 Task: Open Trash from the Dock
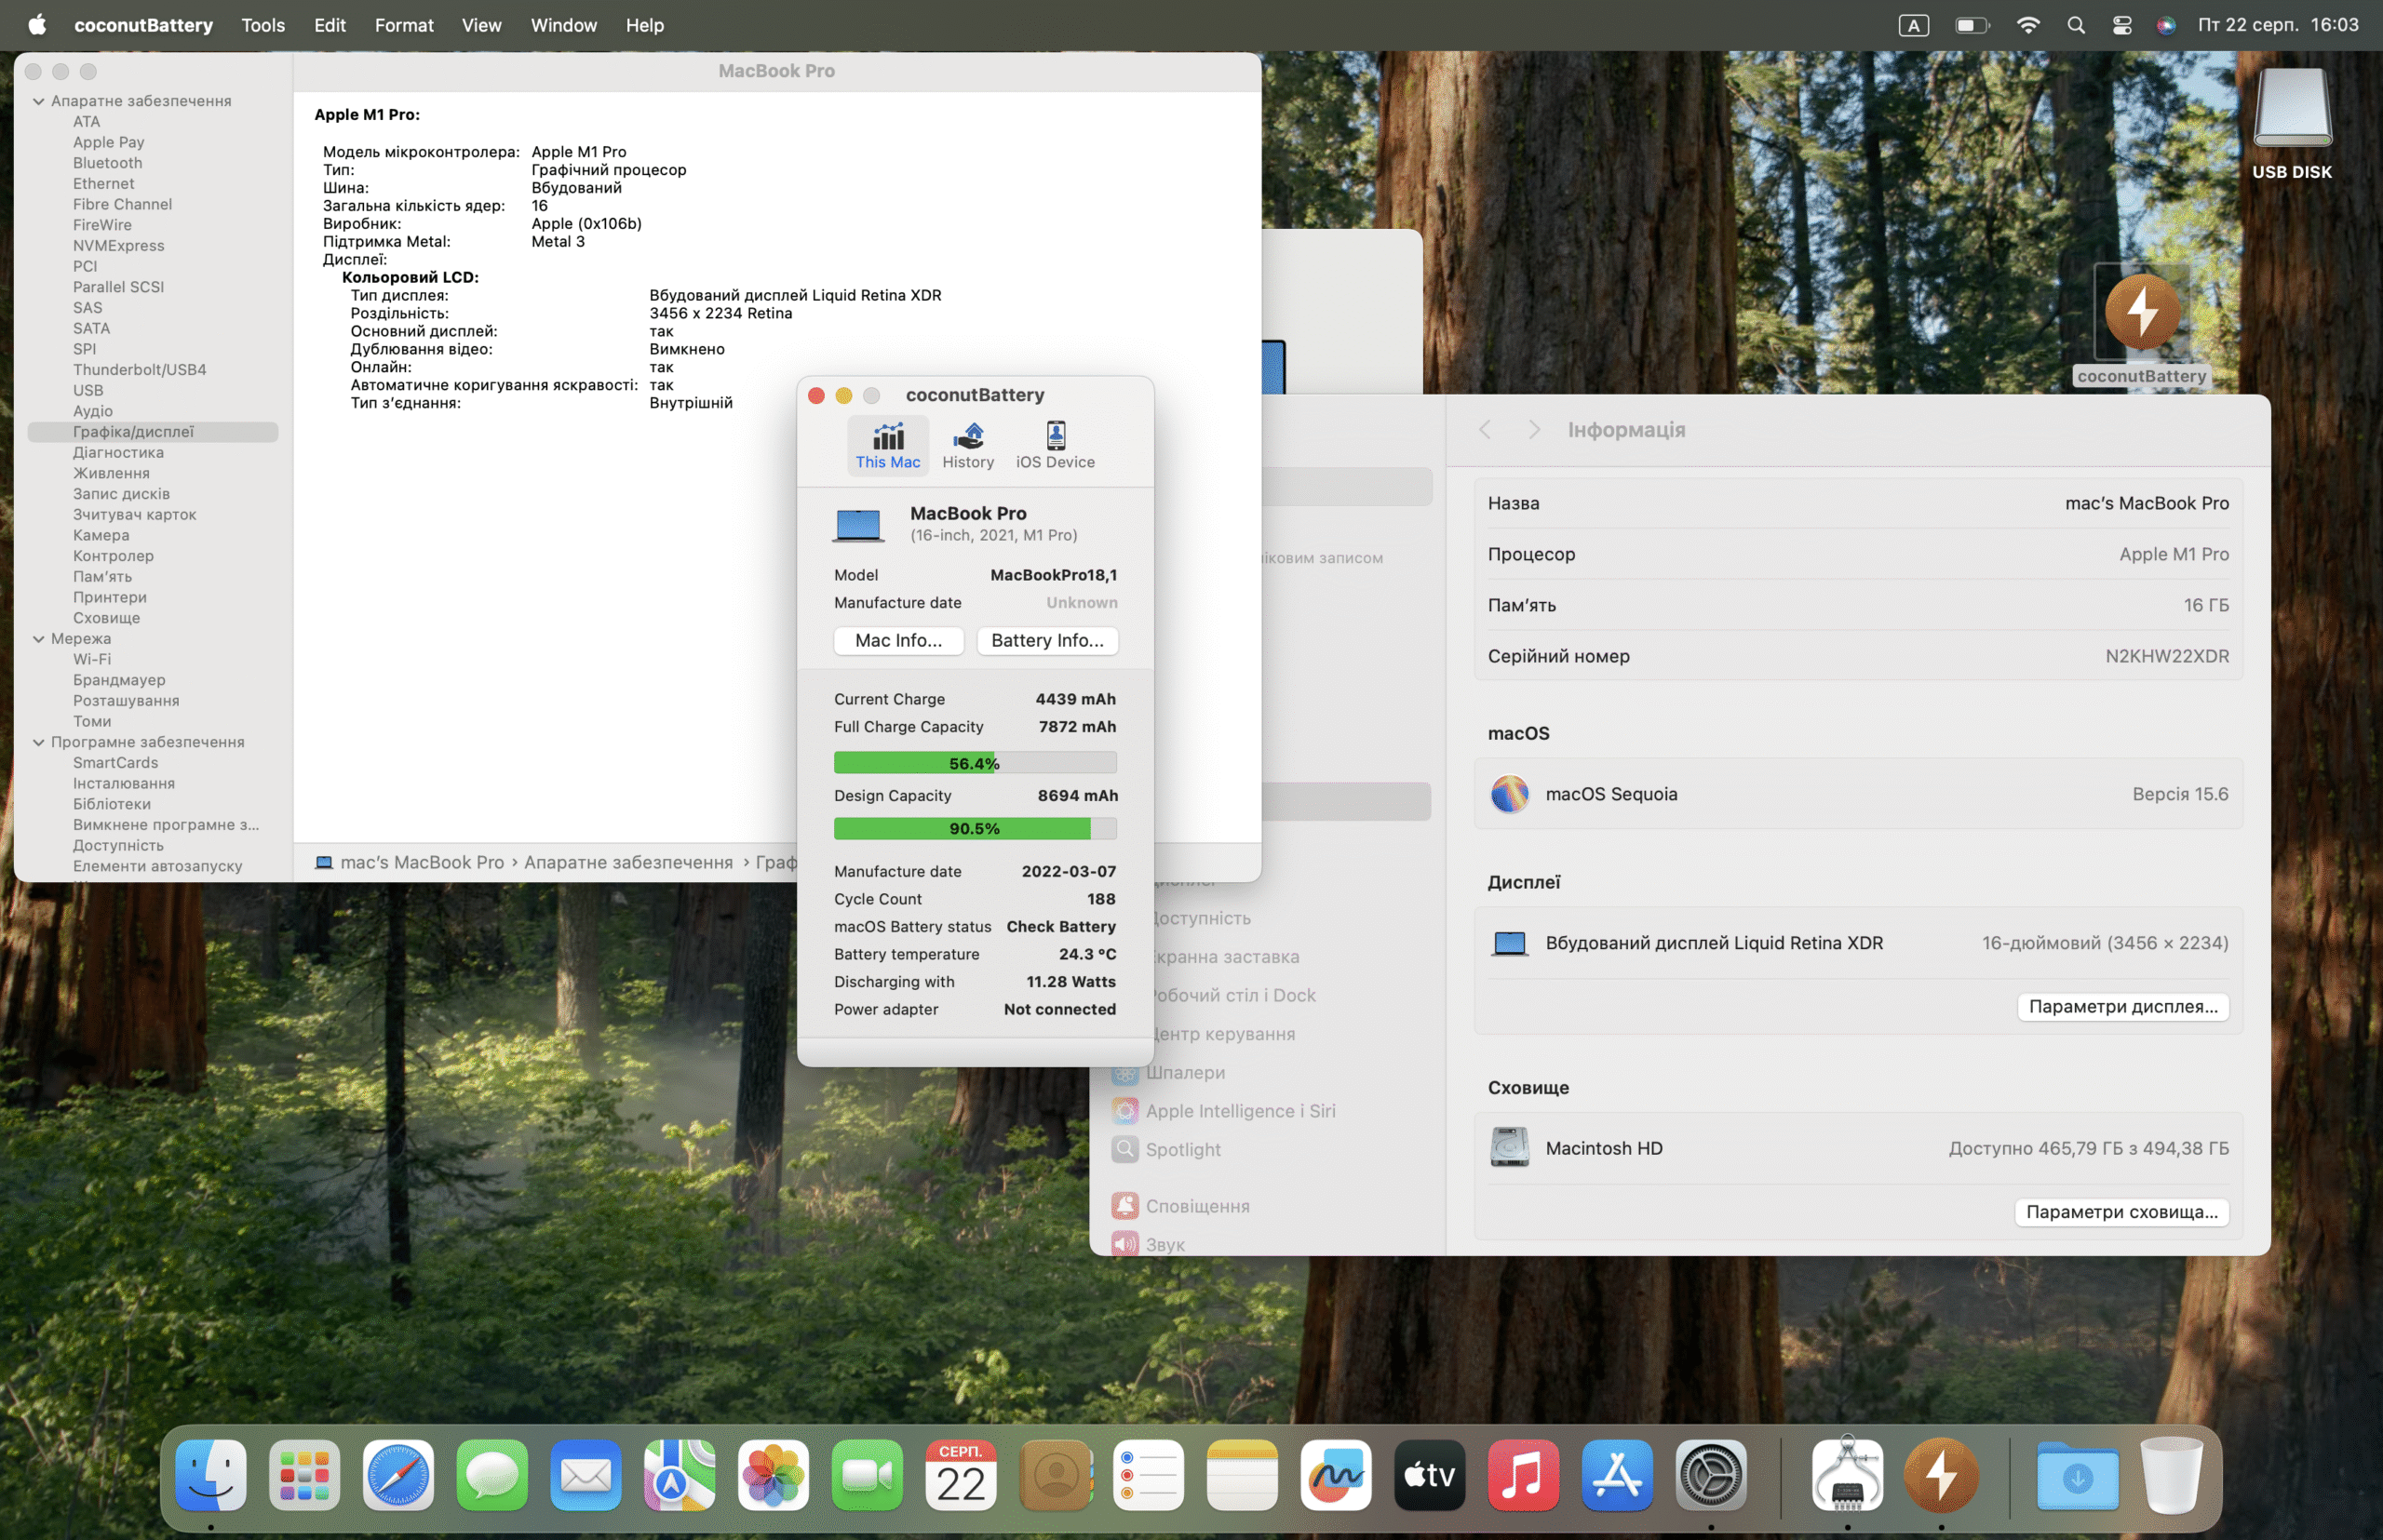[x=2171, y=1476]
